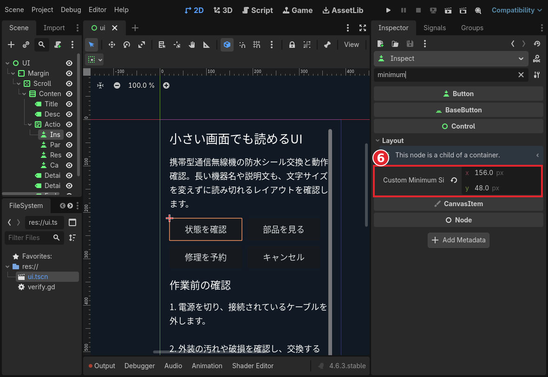Image resolution: width=548 pixels, height=377 pixels.
Task: Collapse the Scroll node branch
Action: point(19,84)
